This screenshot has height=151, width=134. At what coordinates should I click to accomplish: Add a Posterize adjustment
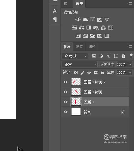(85, 35)
